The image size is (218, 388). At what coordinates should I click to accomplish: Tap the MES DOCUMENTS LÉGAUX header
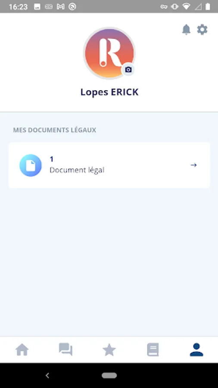pos(55,130)
